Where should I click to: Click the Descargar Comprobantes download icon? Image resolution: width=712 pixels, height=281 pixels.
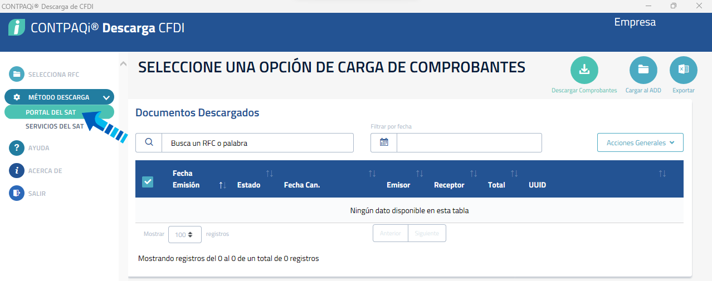584,70
